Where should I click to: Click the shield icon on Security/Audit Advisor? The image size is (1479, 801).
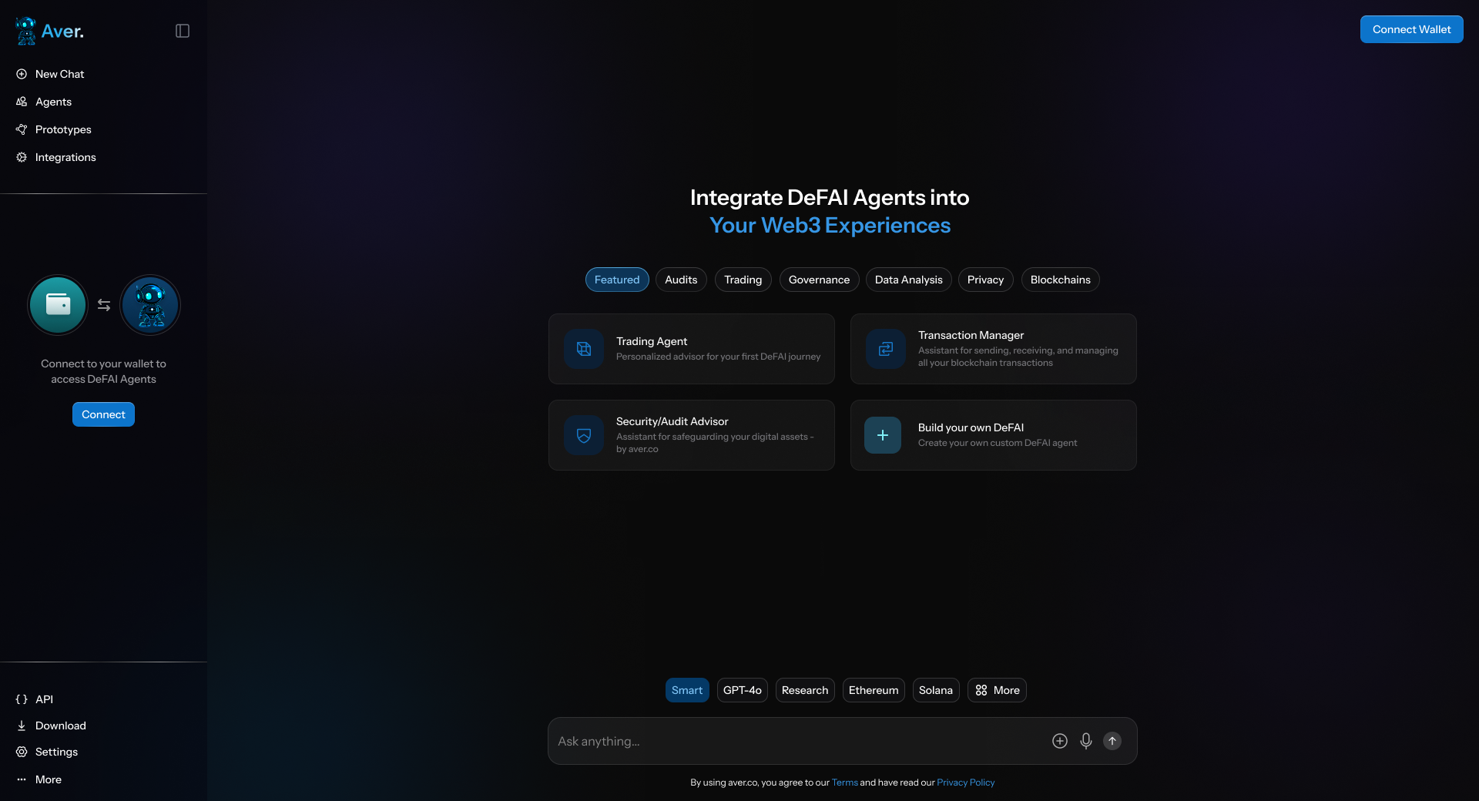(584, 435)
